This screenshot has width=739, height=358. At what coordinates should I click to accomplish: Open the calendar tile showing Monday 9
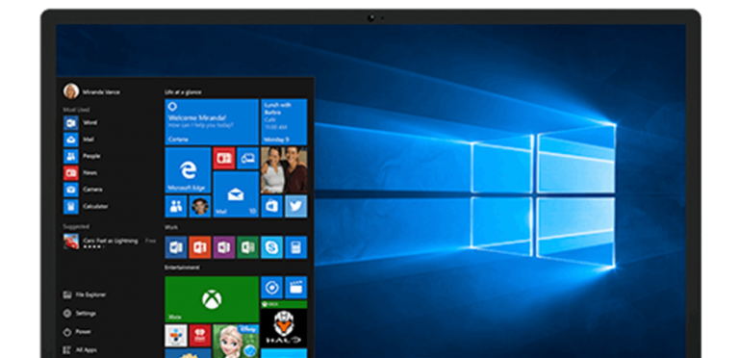tap(284, 121)
